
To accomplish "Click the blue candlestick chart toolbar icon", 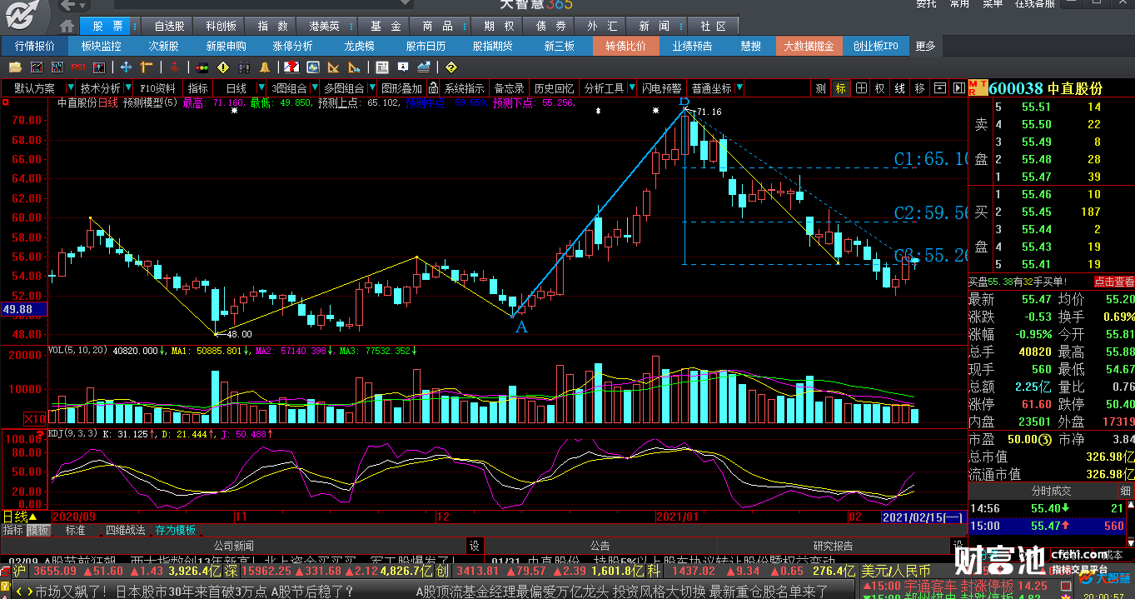I will click(57, 67).
